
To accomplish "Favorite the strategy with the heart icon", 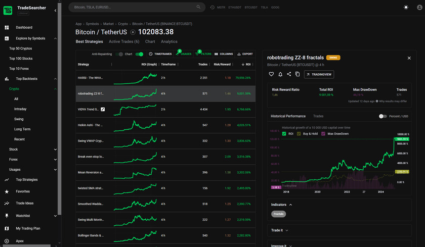I will click(x=271, y=74).
